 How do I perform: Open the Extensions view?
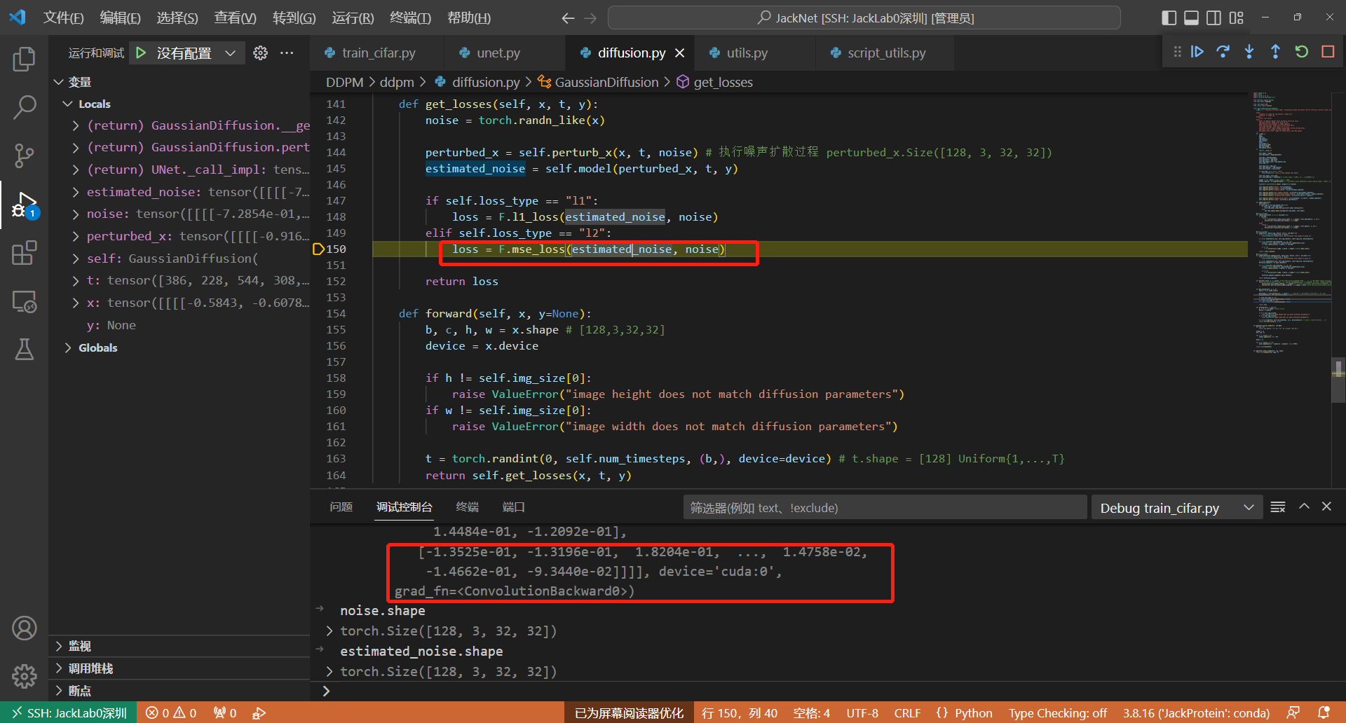(24, 253)
